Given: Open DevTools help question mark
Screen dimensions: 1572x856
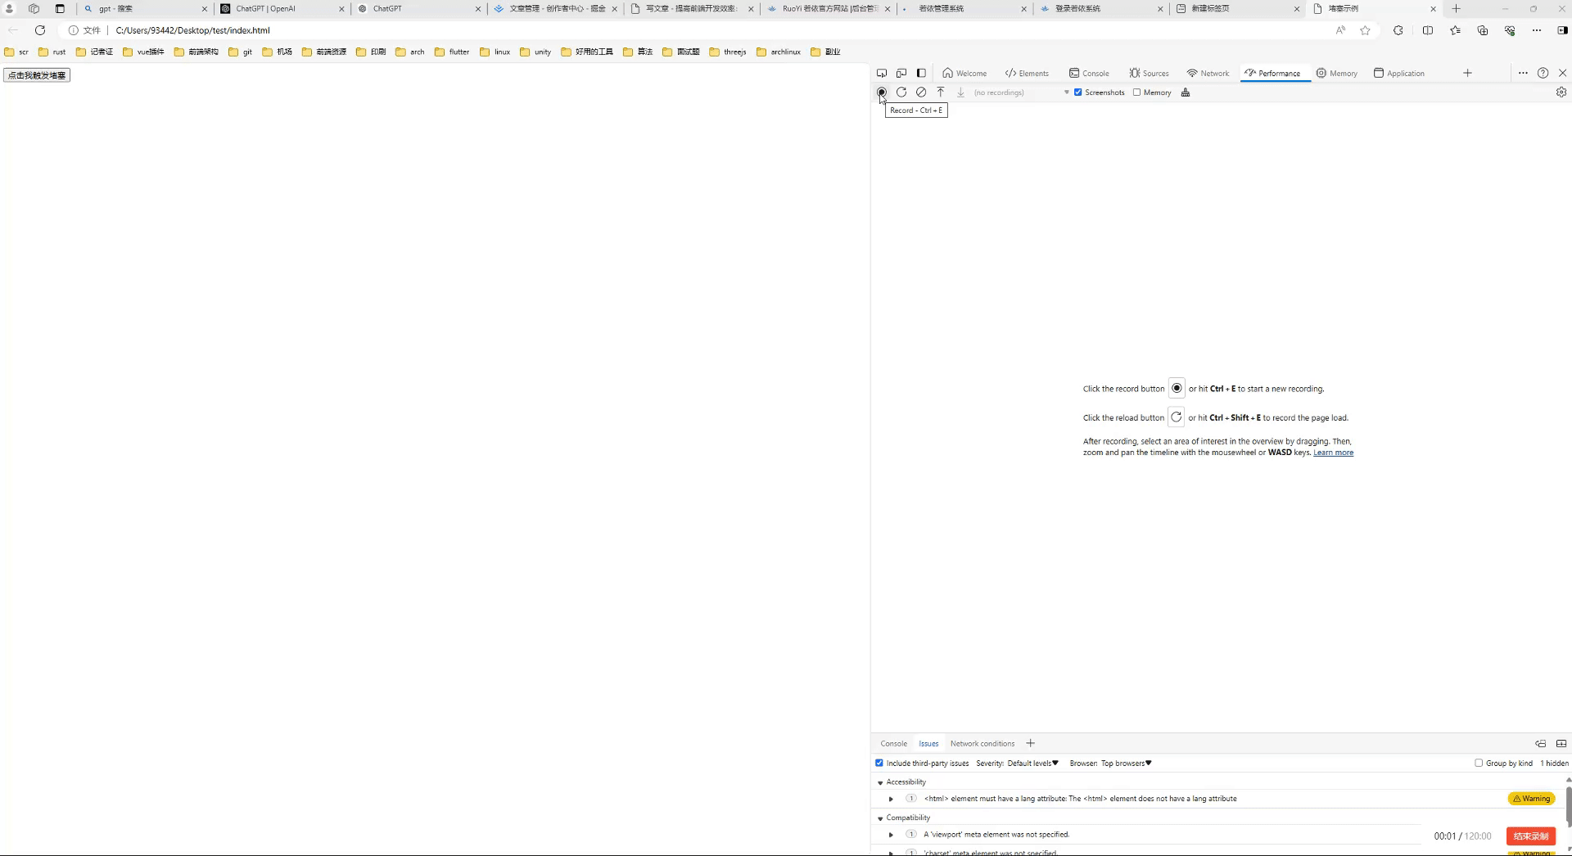Looking at the screenshot, I should pos(1543,73).
